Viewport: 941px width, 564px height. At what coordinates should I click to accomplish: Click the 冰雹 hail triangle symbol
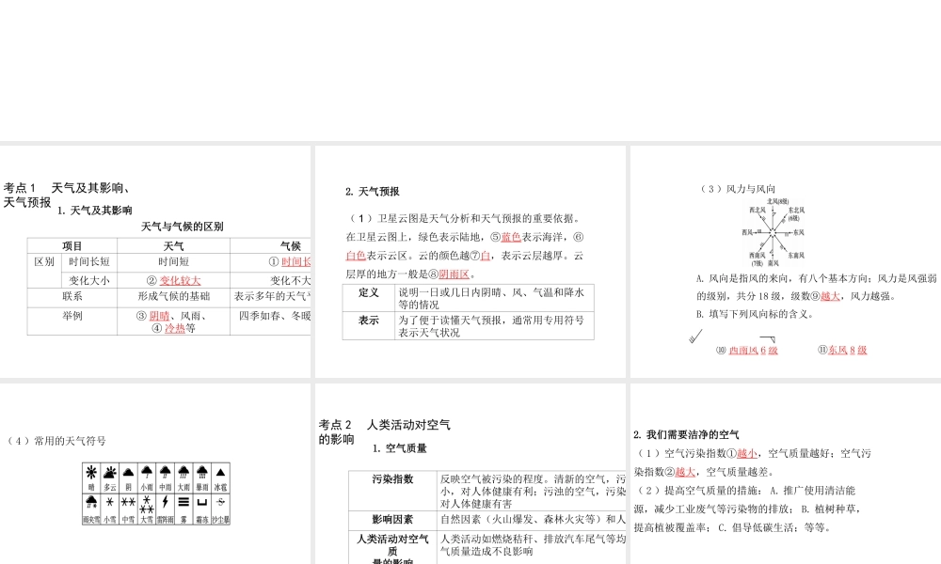220,472
